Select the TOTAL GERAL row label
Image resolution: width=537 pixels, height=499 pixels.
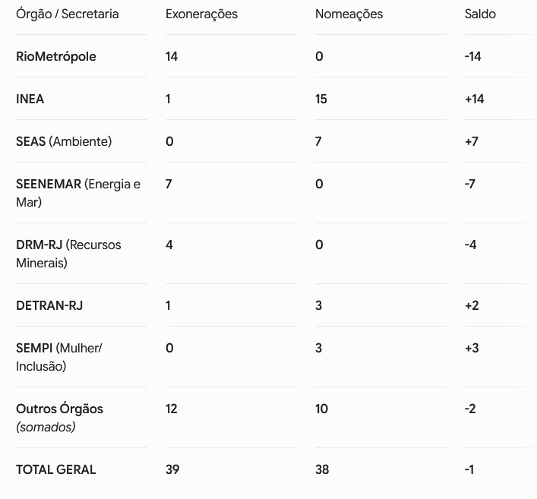click(x=55, y=469)
